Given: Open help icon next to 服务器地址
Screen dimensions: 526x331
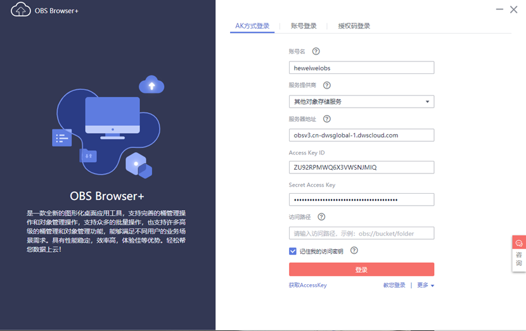Looking at the screenshot, I should point(327,119).
